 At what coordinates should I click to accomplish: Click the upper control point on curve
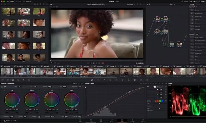pyautogui.click(x=129, y=92)
